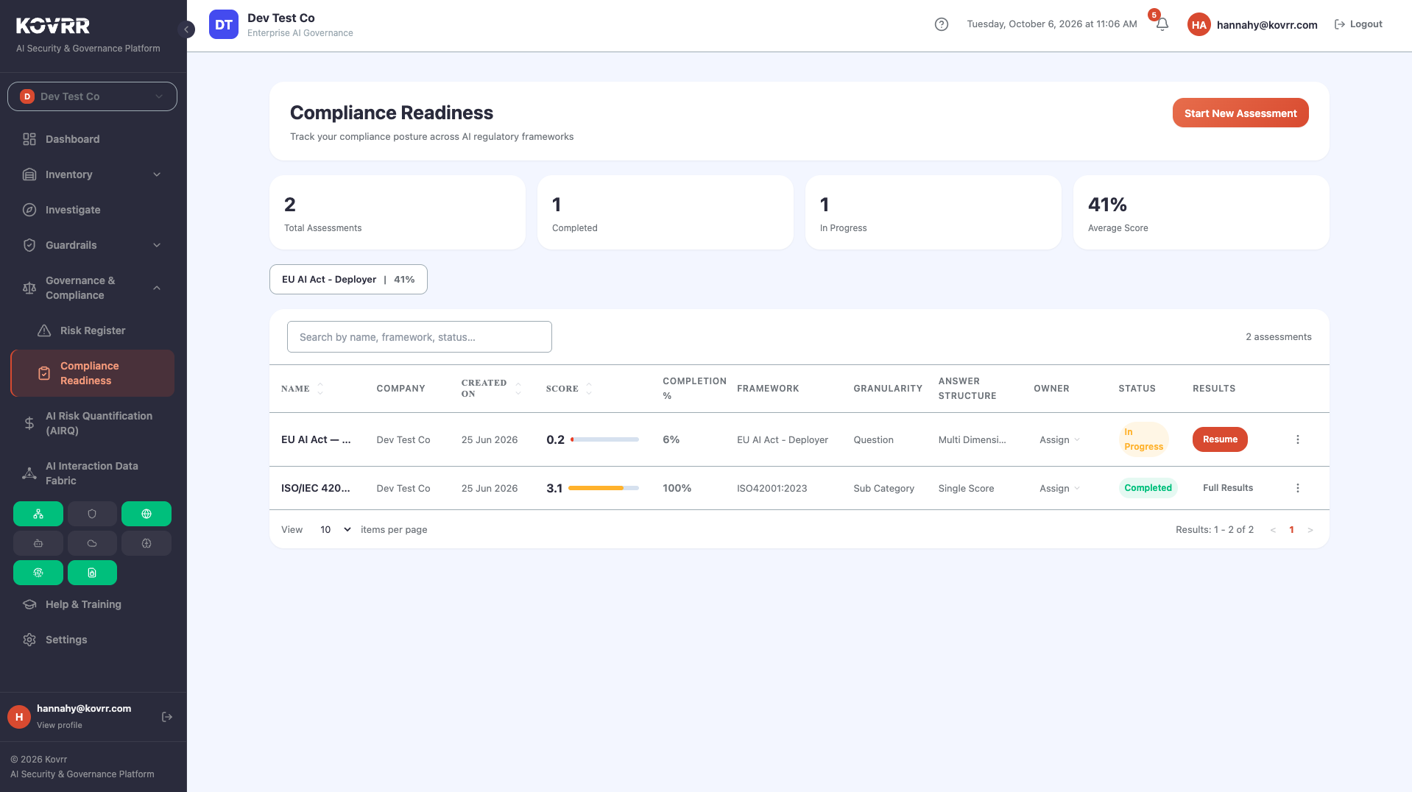Click the brain tile icon

(x=147, y=543)
